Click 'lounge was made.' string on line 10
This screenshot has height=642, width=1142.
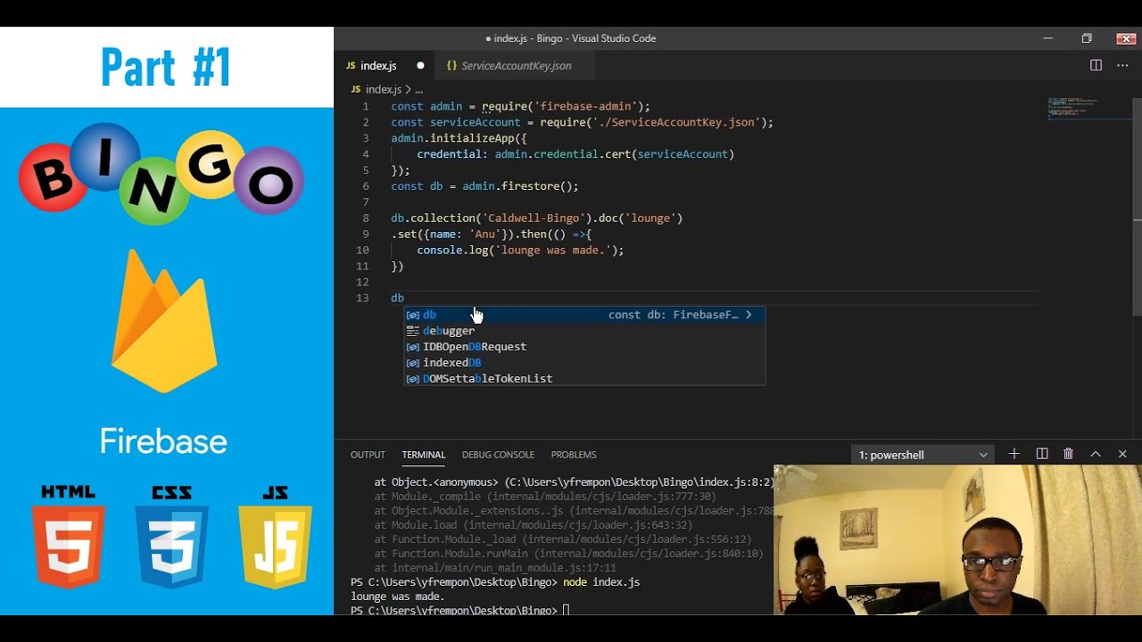coord(553,251)
